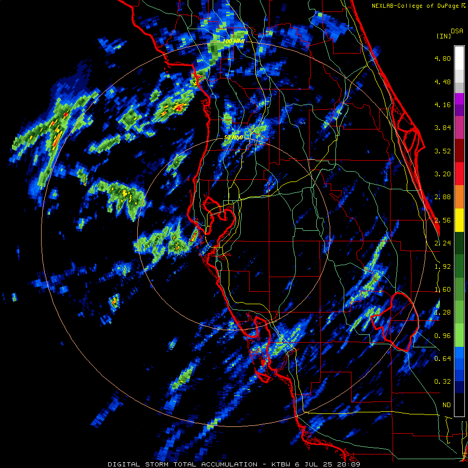Click the 0.96 legend value
Image resolution: width=468 pixels, height=468 pixels.
point(443,336)
